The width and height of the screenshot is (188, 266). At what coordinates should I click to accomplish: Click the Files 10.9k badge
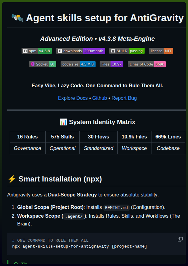(x=111, y=64)
